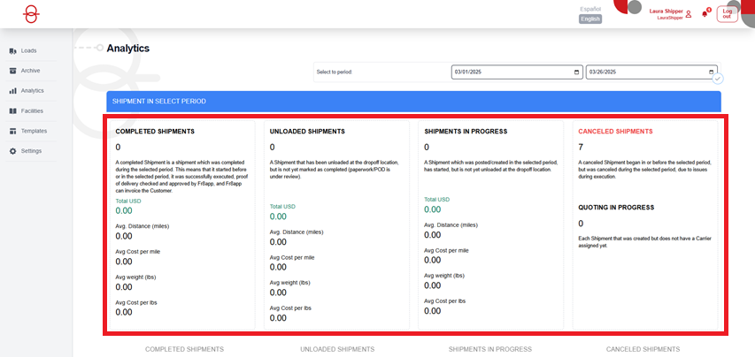Open Settings from the sidebar
755x357 pixels.
click(31, 151)
